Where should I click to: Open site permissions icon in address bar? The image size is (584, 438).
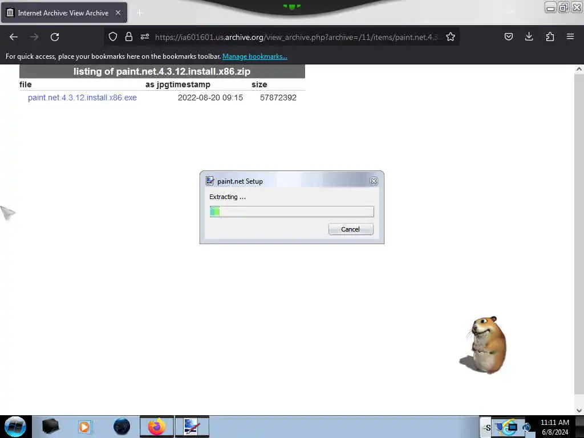click(145, 36)
